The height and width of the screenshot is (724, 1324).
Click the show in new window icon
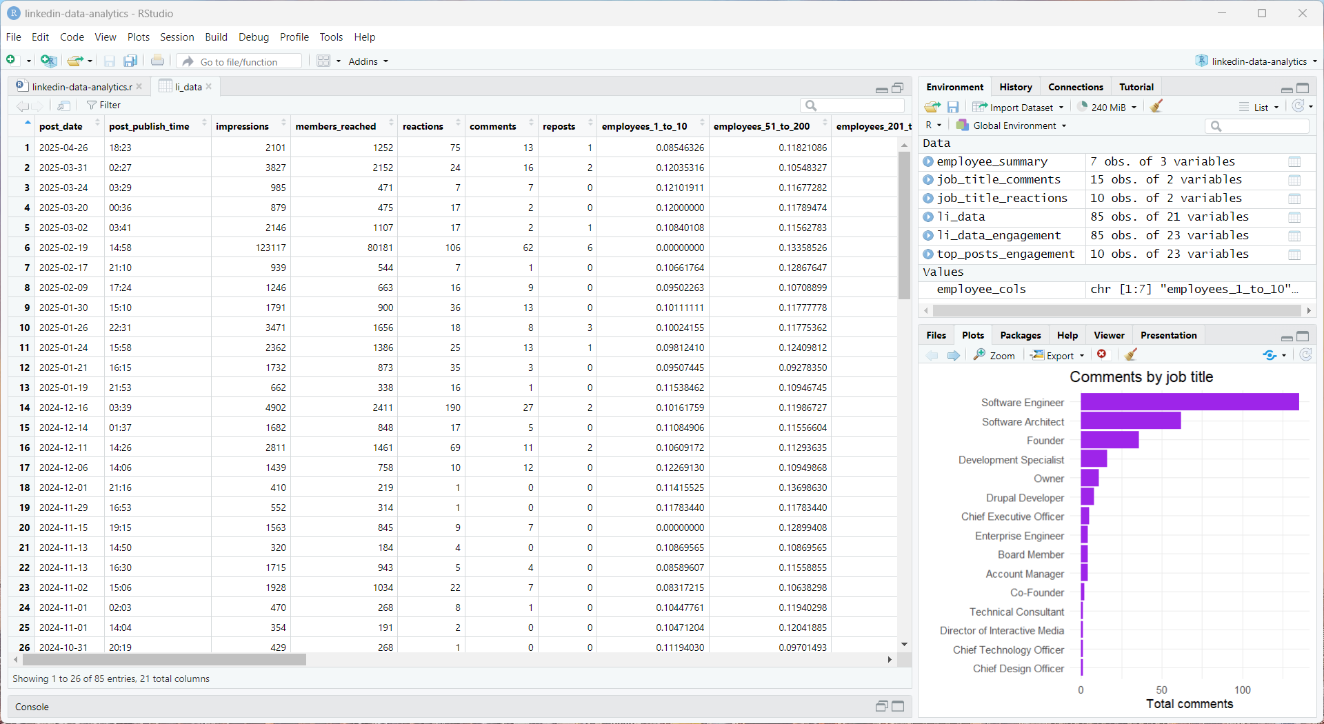click(64, 105)
